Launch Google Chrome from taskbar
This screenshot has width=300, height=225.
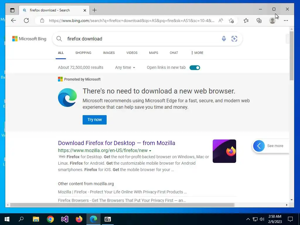point(50,219)
